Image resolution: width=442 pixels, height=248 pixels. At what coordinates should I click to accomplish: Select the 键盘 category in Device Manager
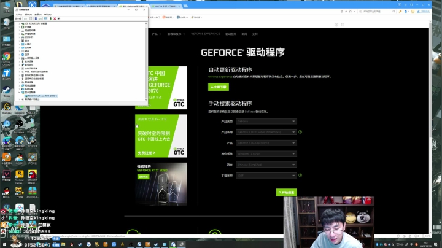tap(25, 51)
